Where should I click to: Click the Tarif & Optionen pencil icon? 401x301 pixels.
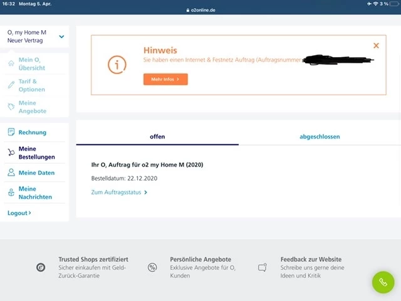(x=11, y=85)
